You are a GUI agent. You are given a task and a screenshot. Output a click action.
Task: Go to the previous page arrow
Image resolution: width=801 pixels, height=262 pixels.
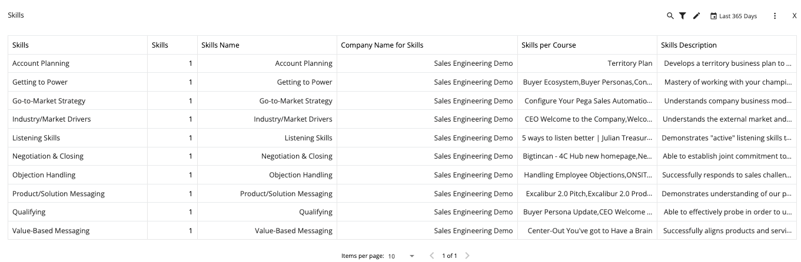(x=431, y=256)
